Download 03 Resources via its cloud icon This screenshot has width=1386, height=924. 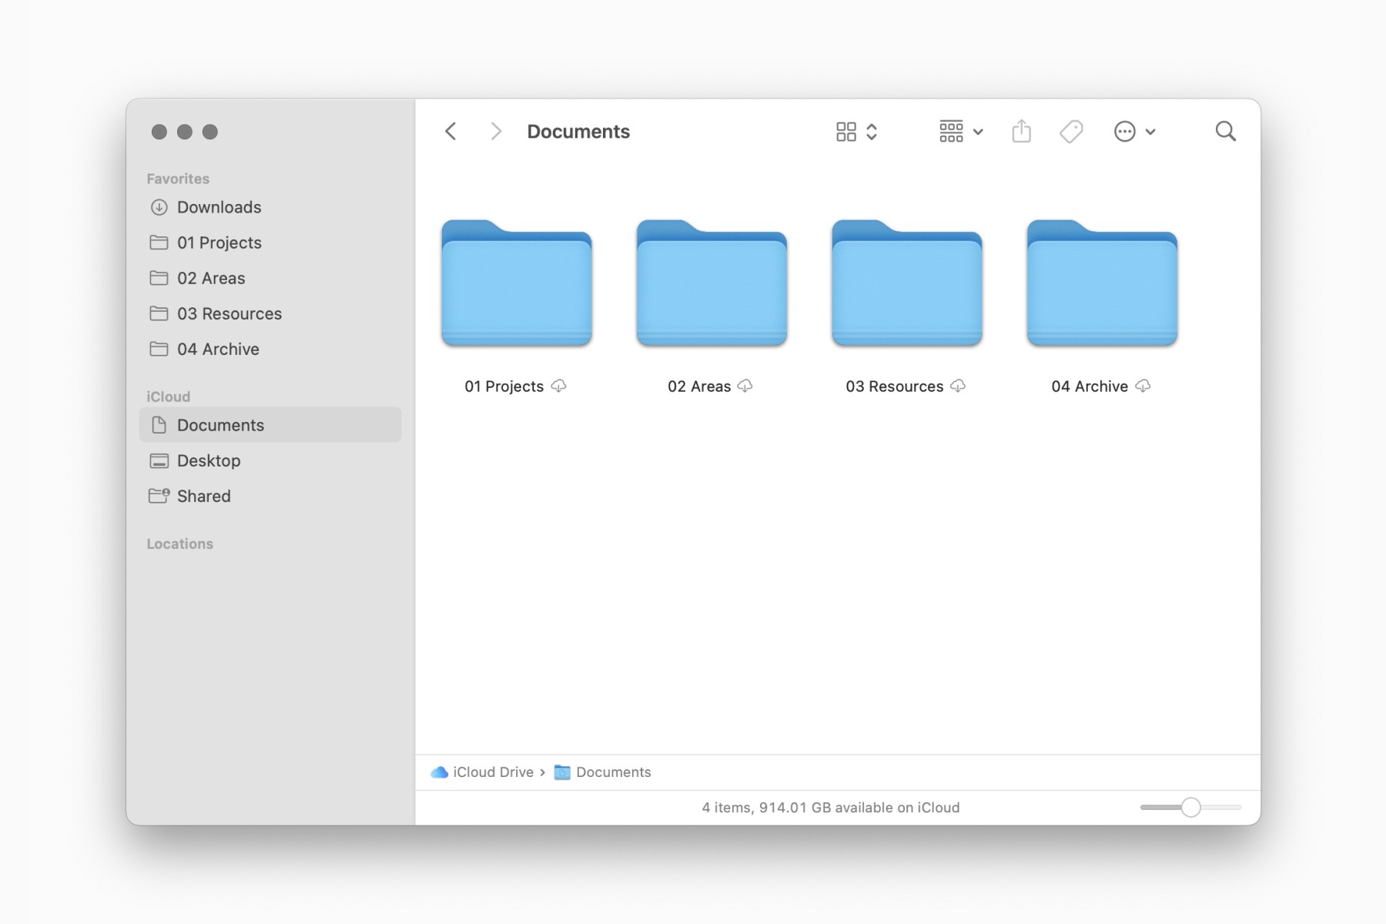click(958, 386)
